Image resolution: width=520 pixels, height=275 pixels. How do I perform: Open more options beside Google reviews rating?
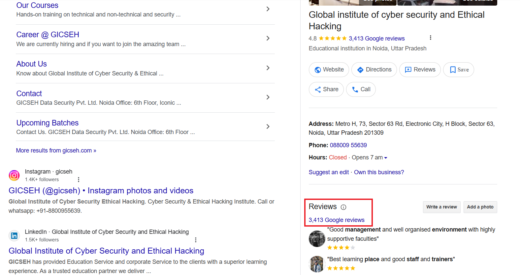[430, 38]
